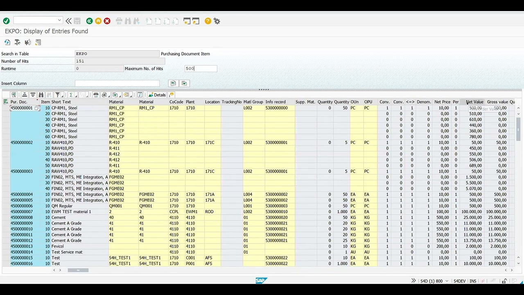Click the ALV Details magnifier icon
This screenshot has height=295, width=524.
[14, 95]
